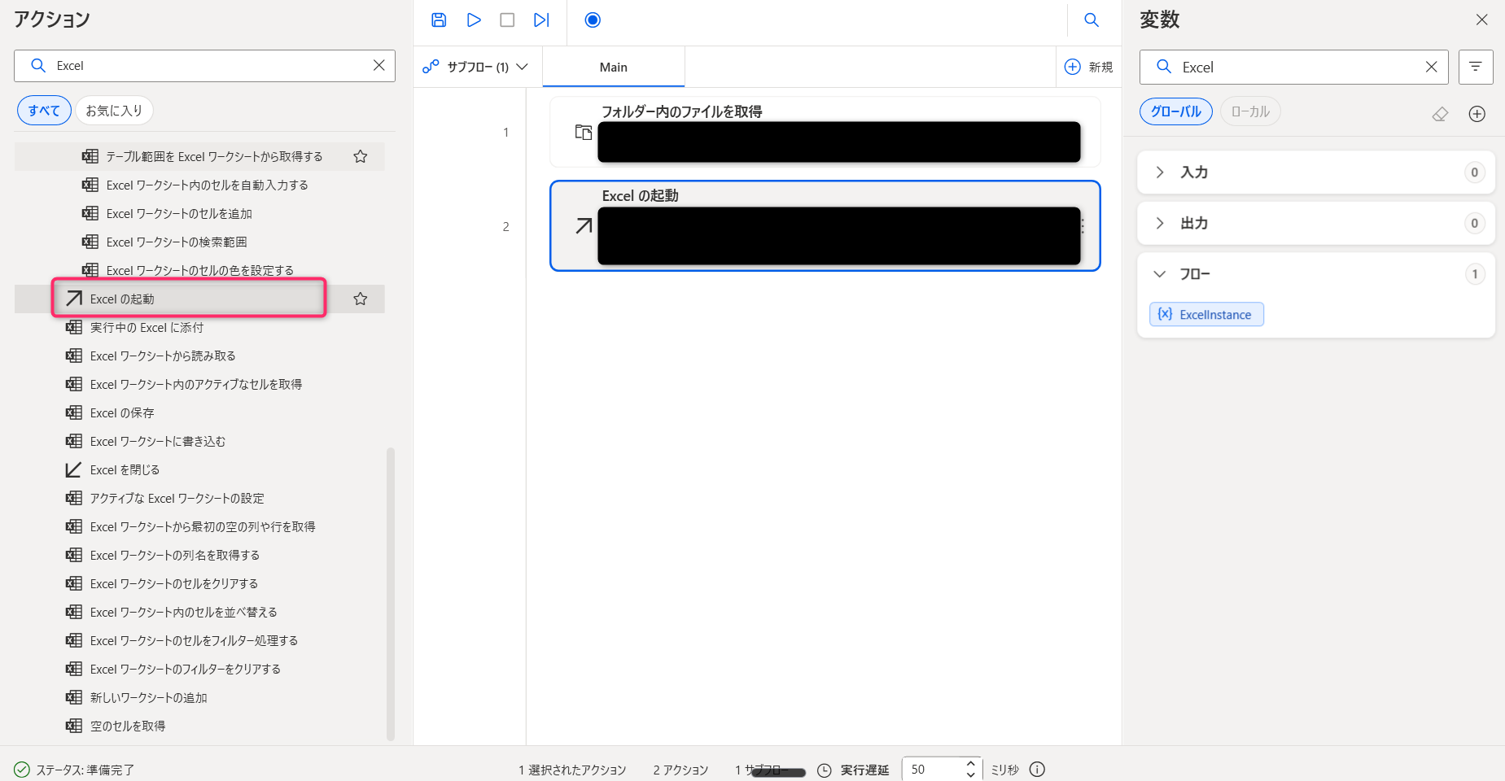Save the flow with the floppy disk icon
Viewport: 1505px width, 781px height.
click(439, 20)
